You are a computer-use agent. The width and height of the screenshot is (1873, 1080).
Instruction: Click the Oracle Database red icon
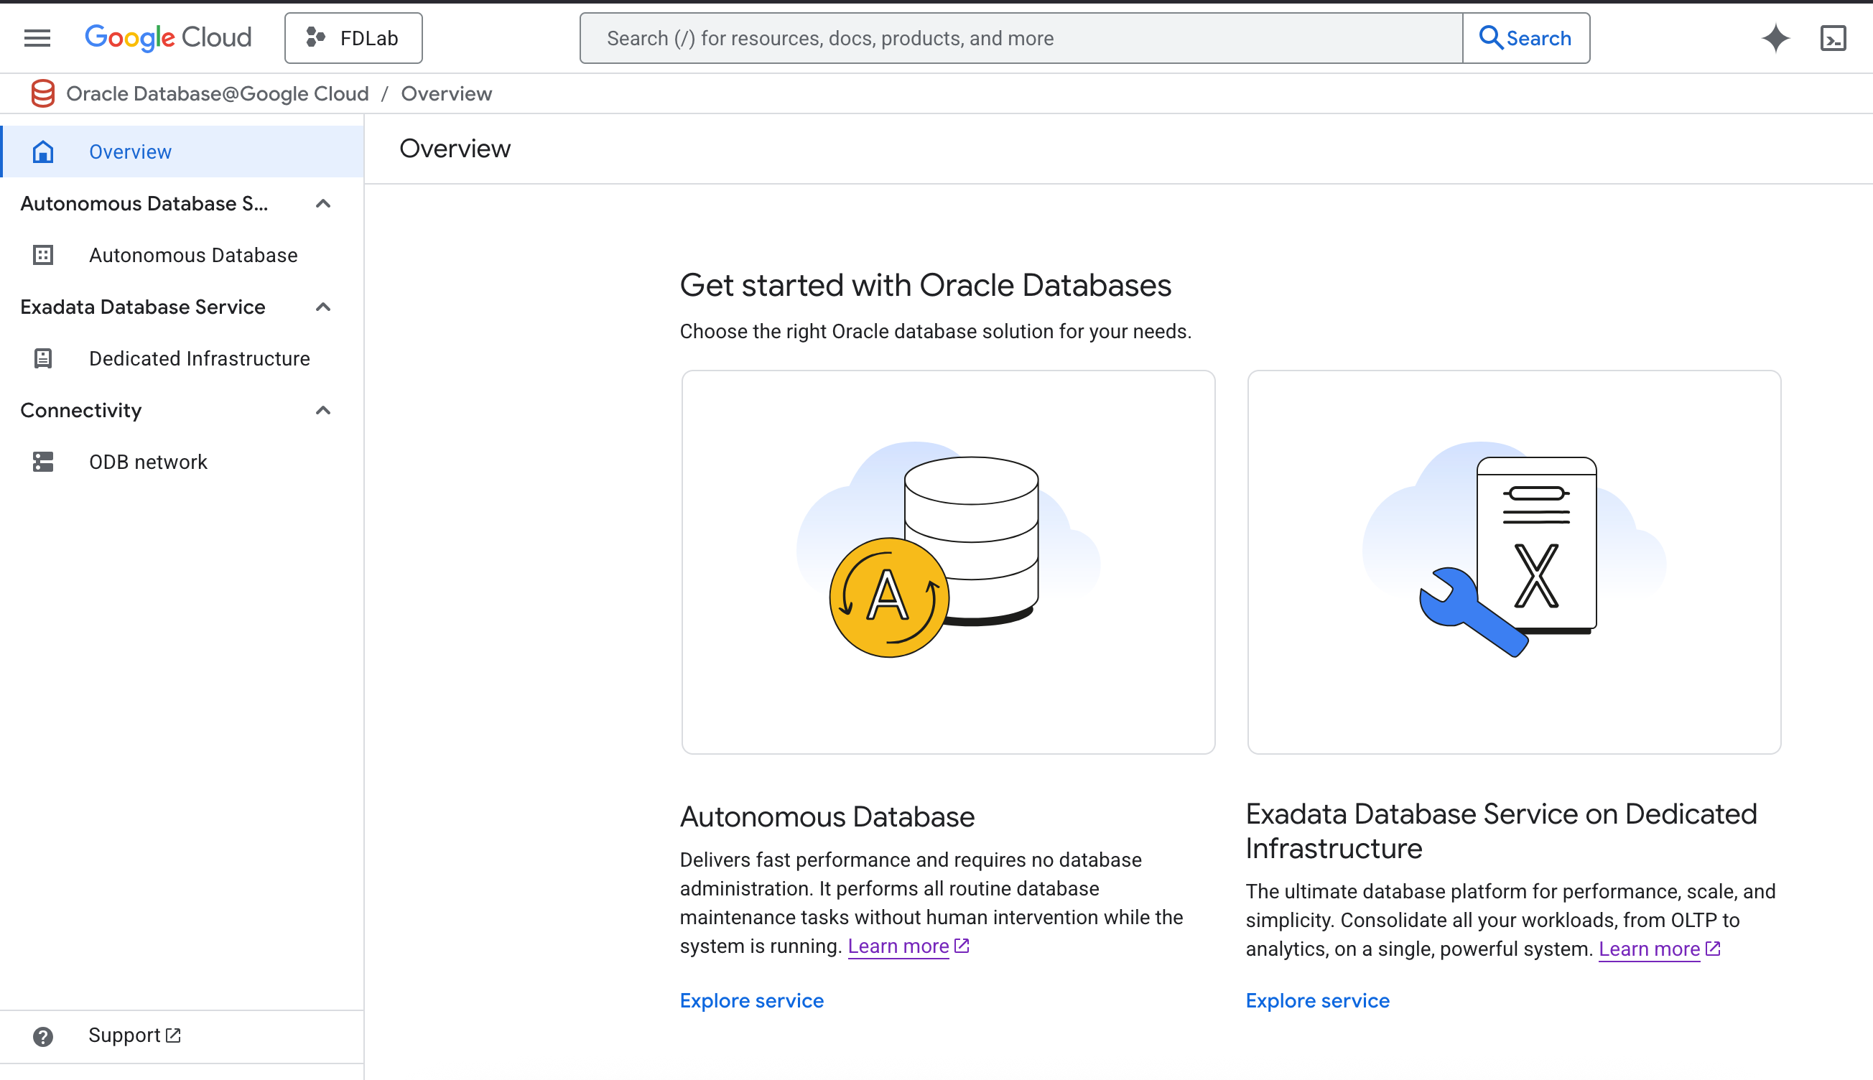coord(43,93)
